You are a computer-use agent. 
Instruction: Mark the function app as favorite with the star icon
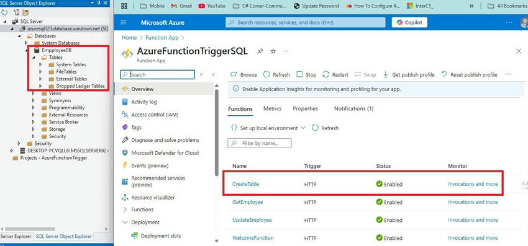pyautogui.click(x=273, y=51)
